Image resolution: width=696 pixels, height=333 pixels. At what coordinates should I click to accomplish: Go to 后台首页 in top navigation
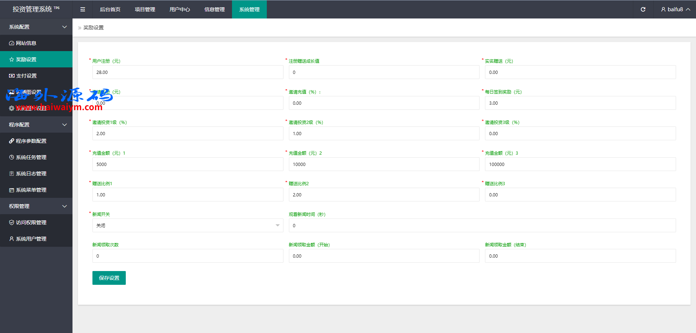110,9
